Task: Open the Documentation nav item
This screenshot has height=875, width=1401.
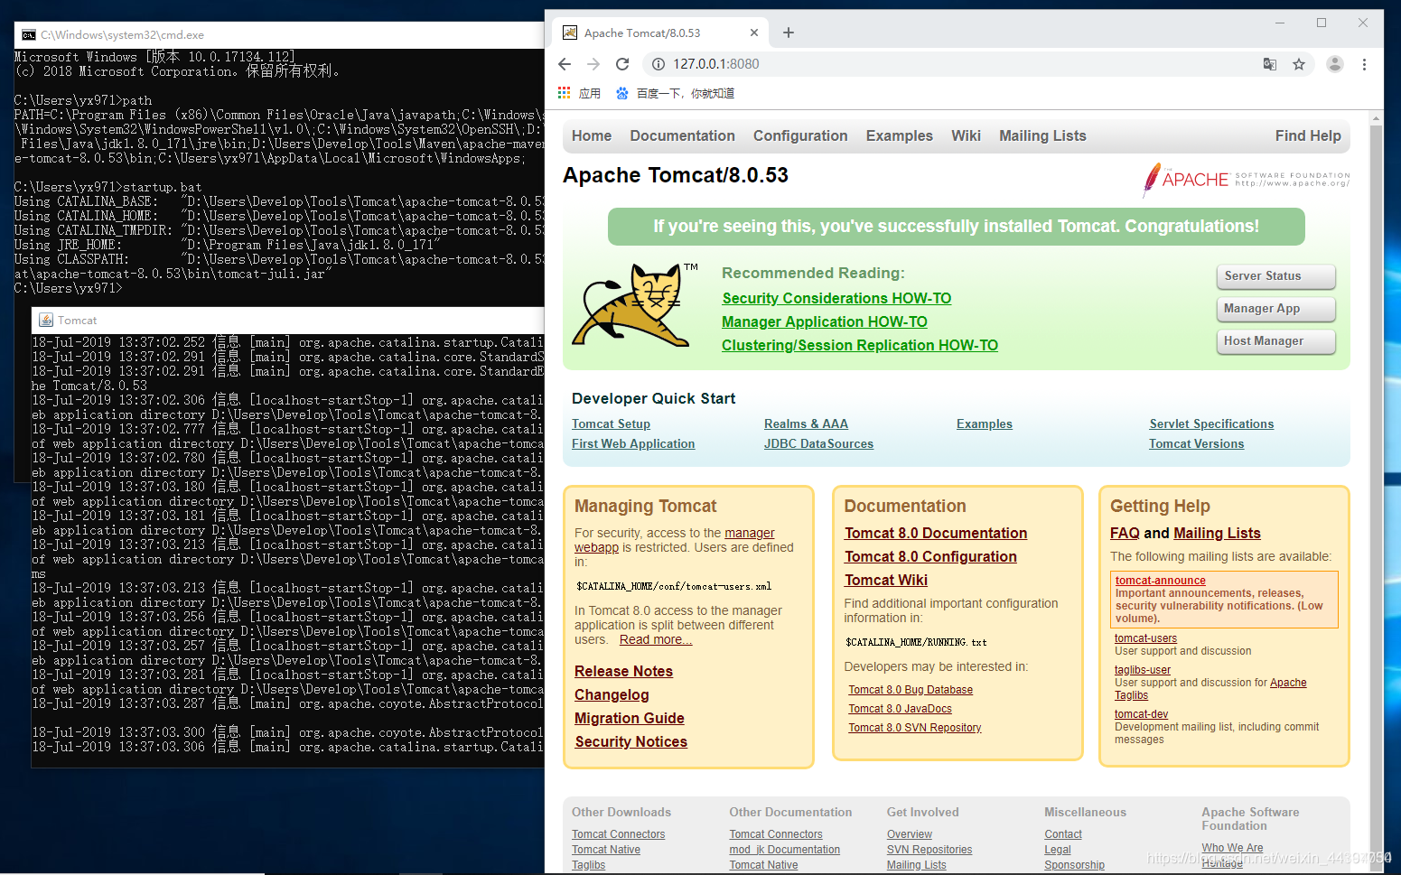Action: (x=683, y=135)
